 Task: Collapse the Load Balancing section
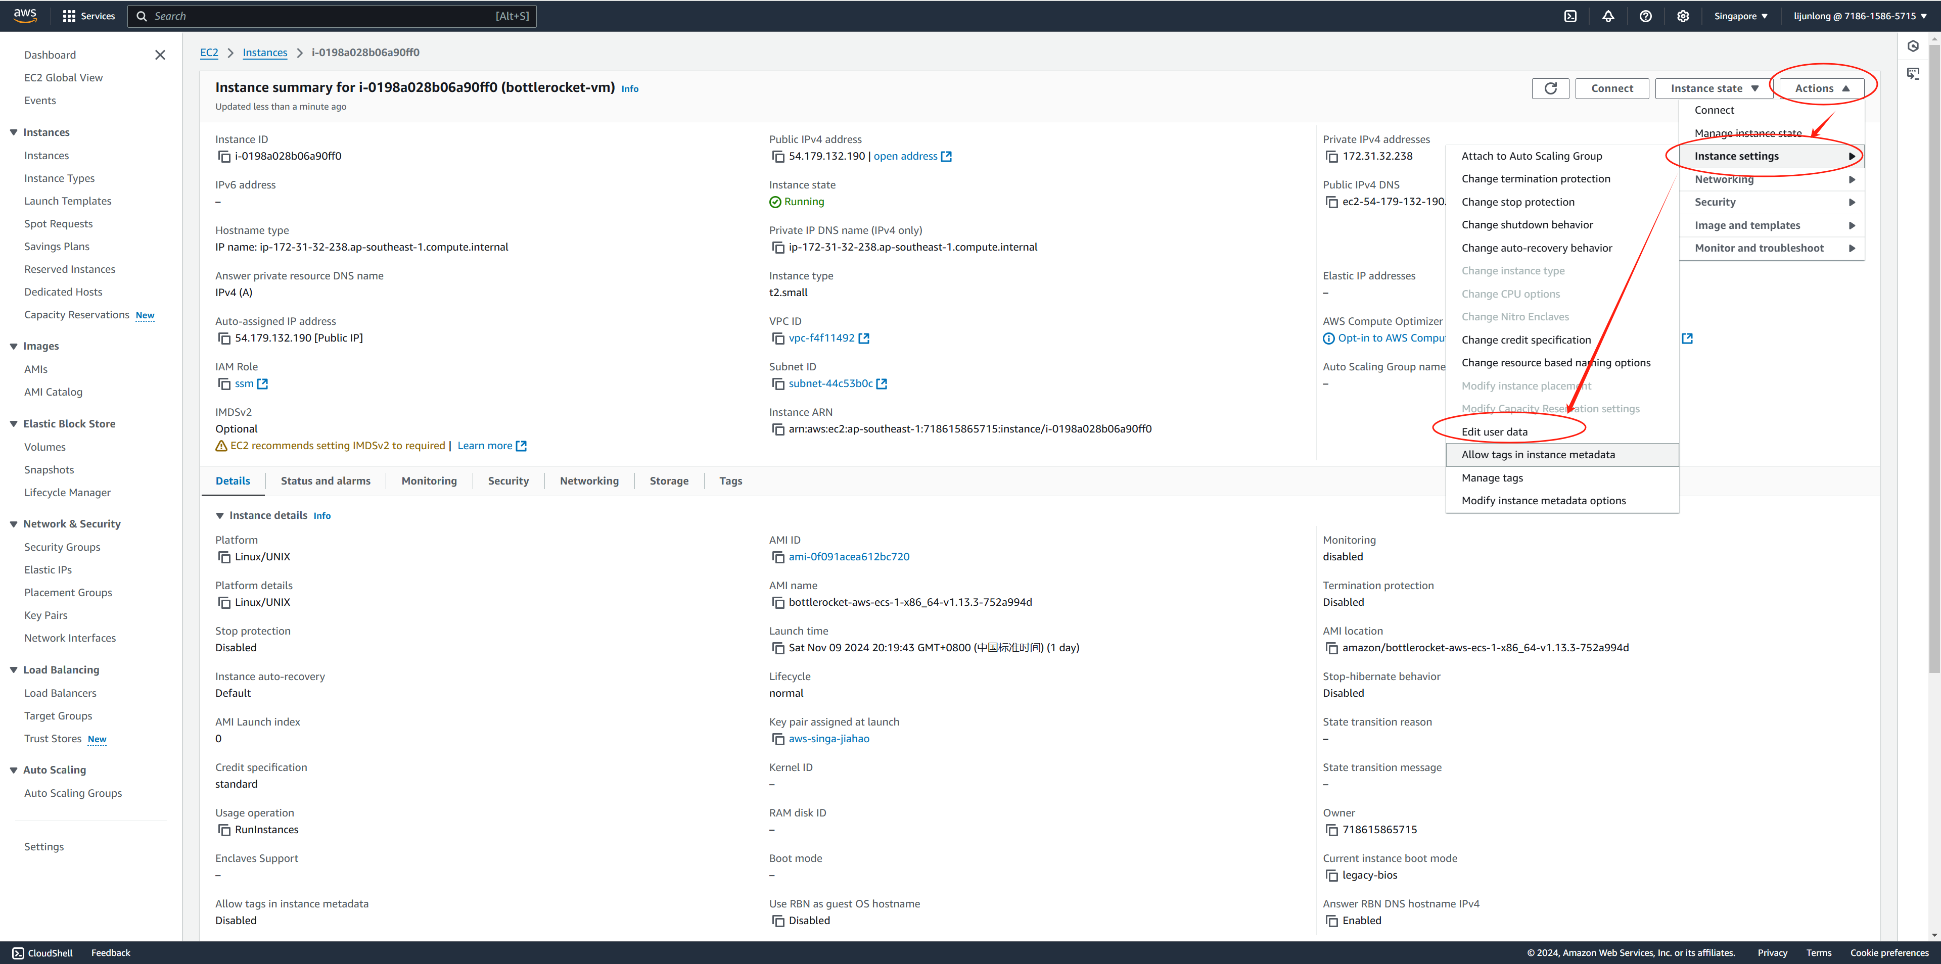pyautogui.click(x=14, y=670)
